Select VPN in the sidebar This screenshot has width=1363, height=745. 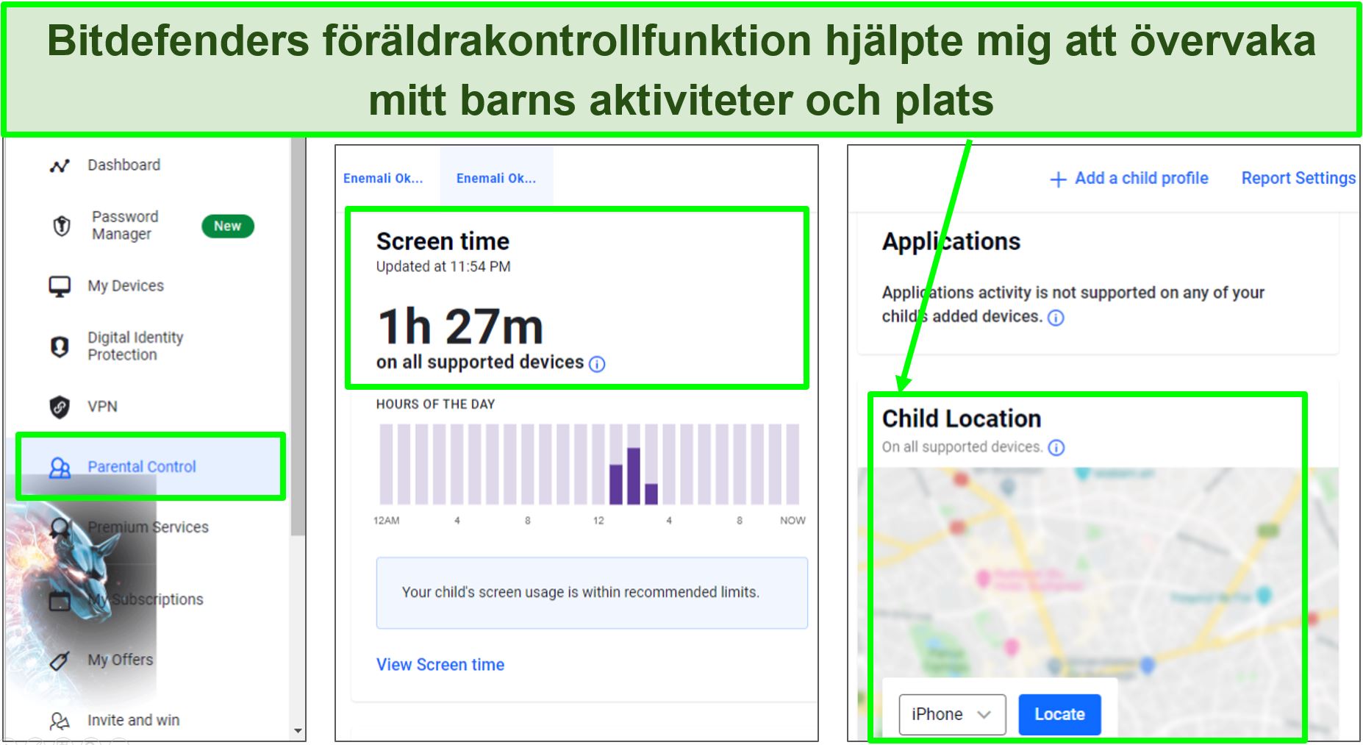point(102,406)
